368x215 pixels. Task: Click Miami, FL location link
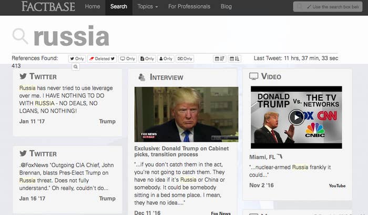(x=262, y=157)
